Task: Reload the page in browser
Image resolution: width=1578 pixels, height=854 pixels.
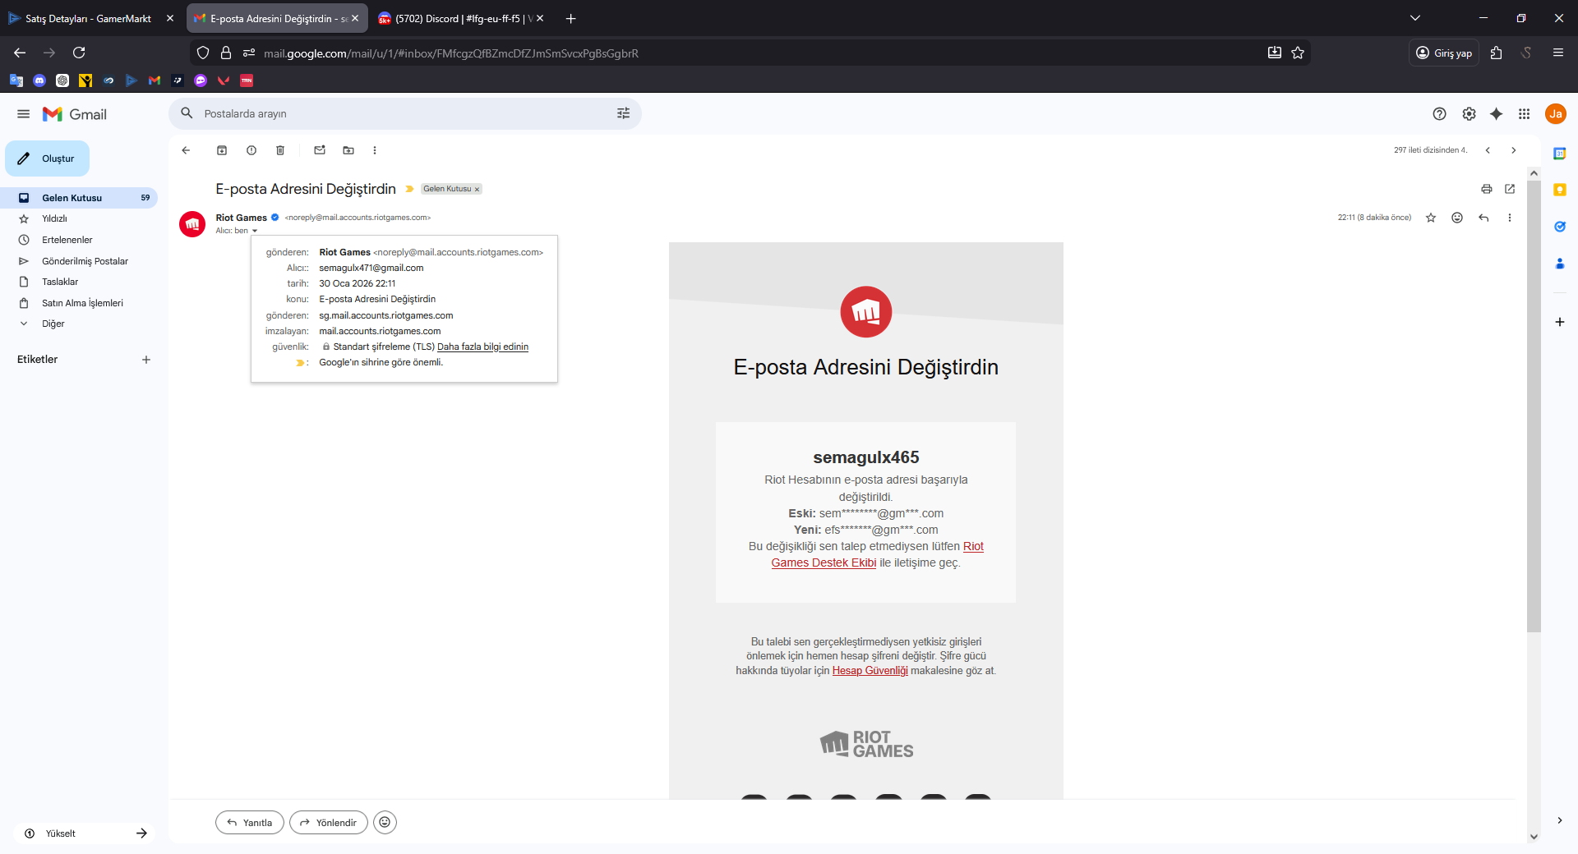Action: tap(79, 53)
